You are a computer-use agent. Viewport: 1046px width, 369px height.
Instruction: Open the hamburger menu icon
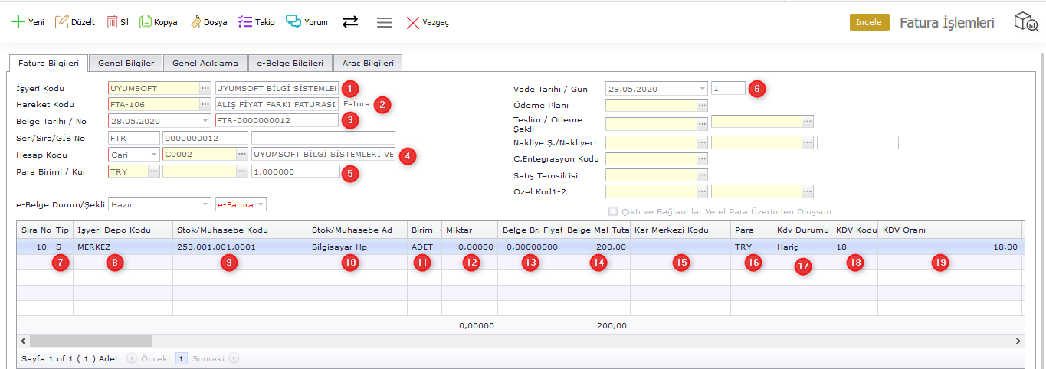[x=385, y=22]
